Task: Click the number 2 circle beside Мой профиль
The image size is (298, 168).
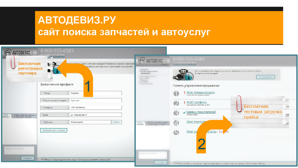Action: click(x=176, y=103)
